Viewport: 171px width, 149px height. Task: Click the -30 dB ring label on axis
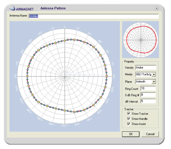tap(74, 75)
